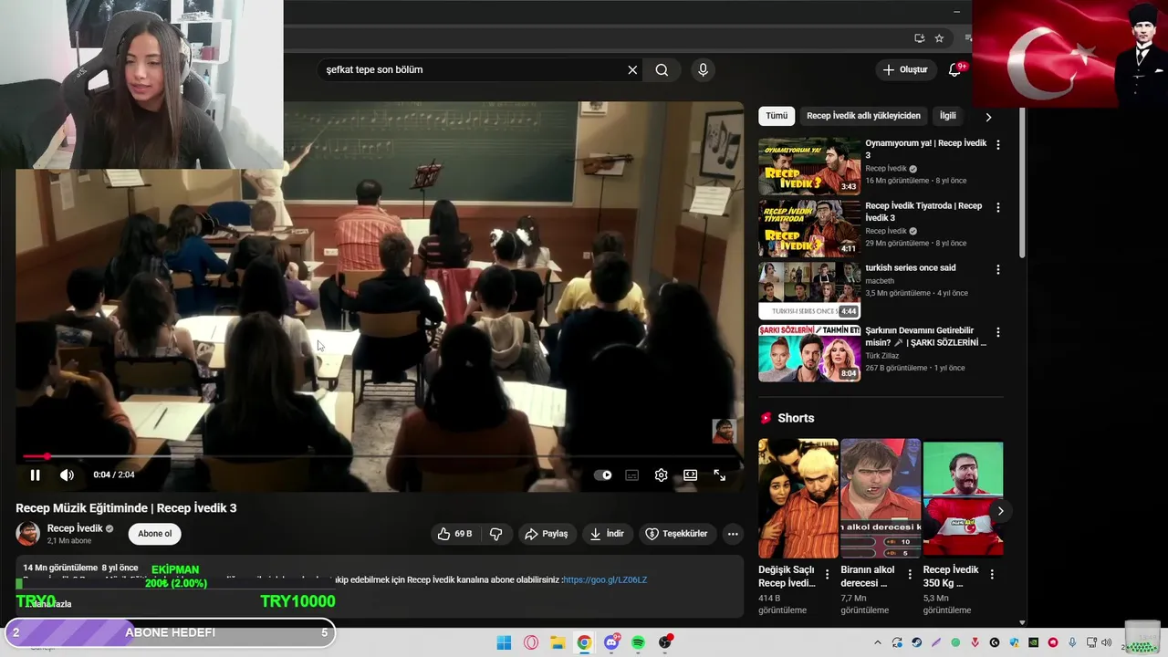Open options for 'Değişik Saçlı Recep İvedi...' short

click(828, 575)
